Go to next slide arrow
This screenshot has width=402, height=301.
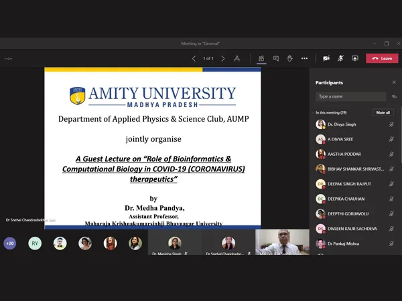click(223, 59)
